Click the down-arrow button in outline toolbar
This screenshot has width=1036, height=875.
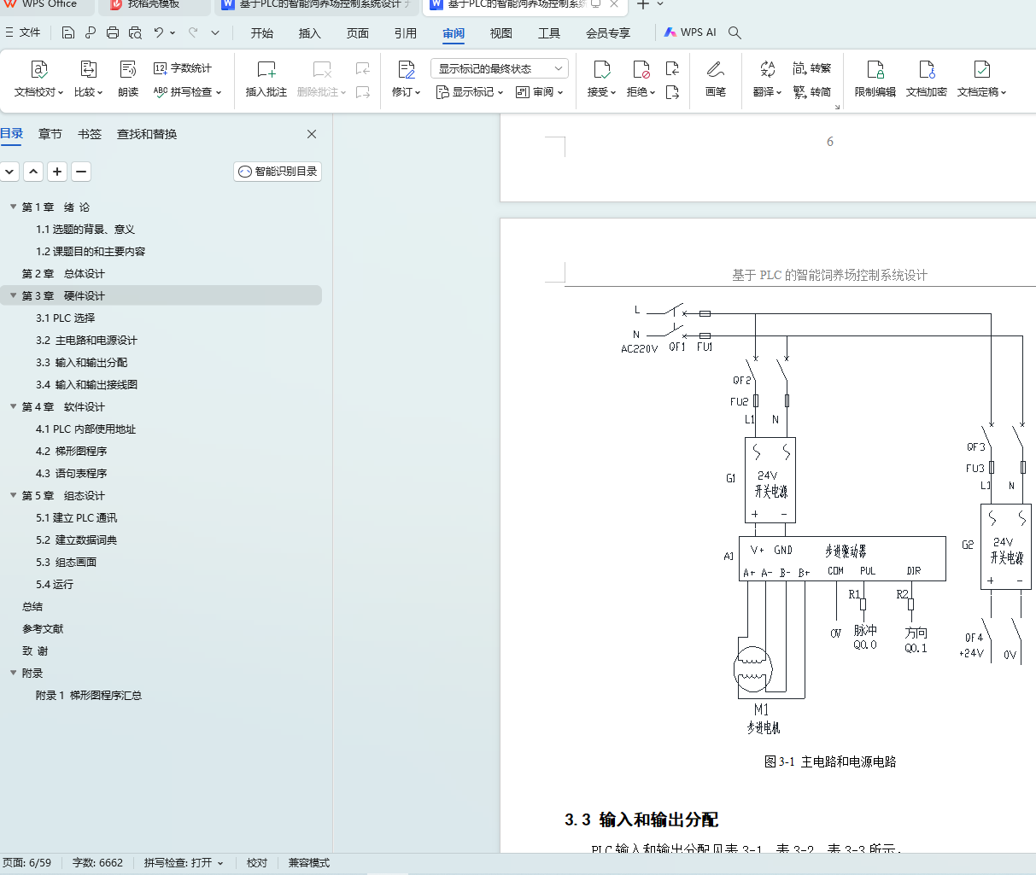[9, 172]
